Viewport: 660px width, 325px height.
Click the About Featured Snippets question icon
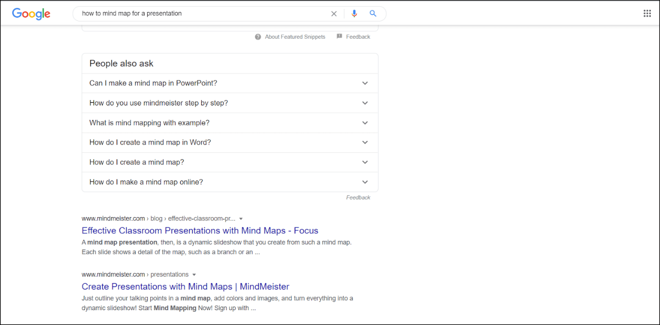[x=258, y=37]
